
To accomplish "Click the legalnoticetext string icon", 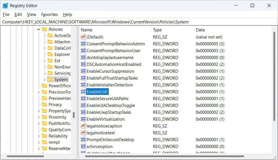I will coord(83,133).
